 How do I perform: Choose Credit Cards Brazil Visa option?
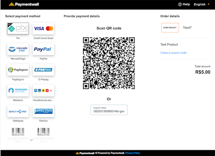43,29
